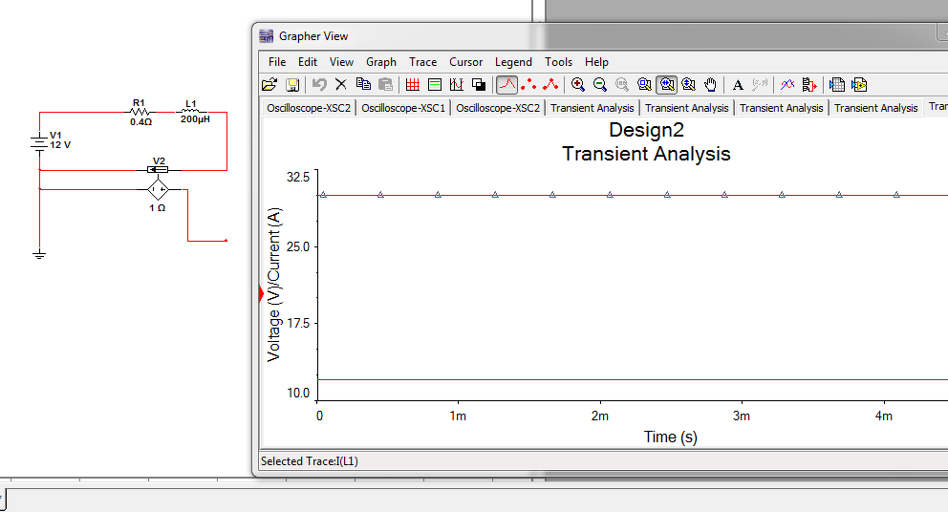Click the Grapher View window icon
Viewport: 948px width, 512px height.
266,36
